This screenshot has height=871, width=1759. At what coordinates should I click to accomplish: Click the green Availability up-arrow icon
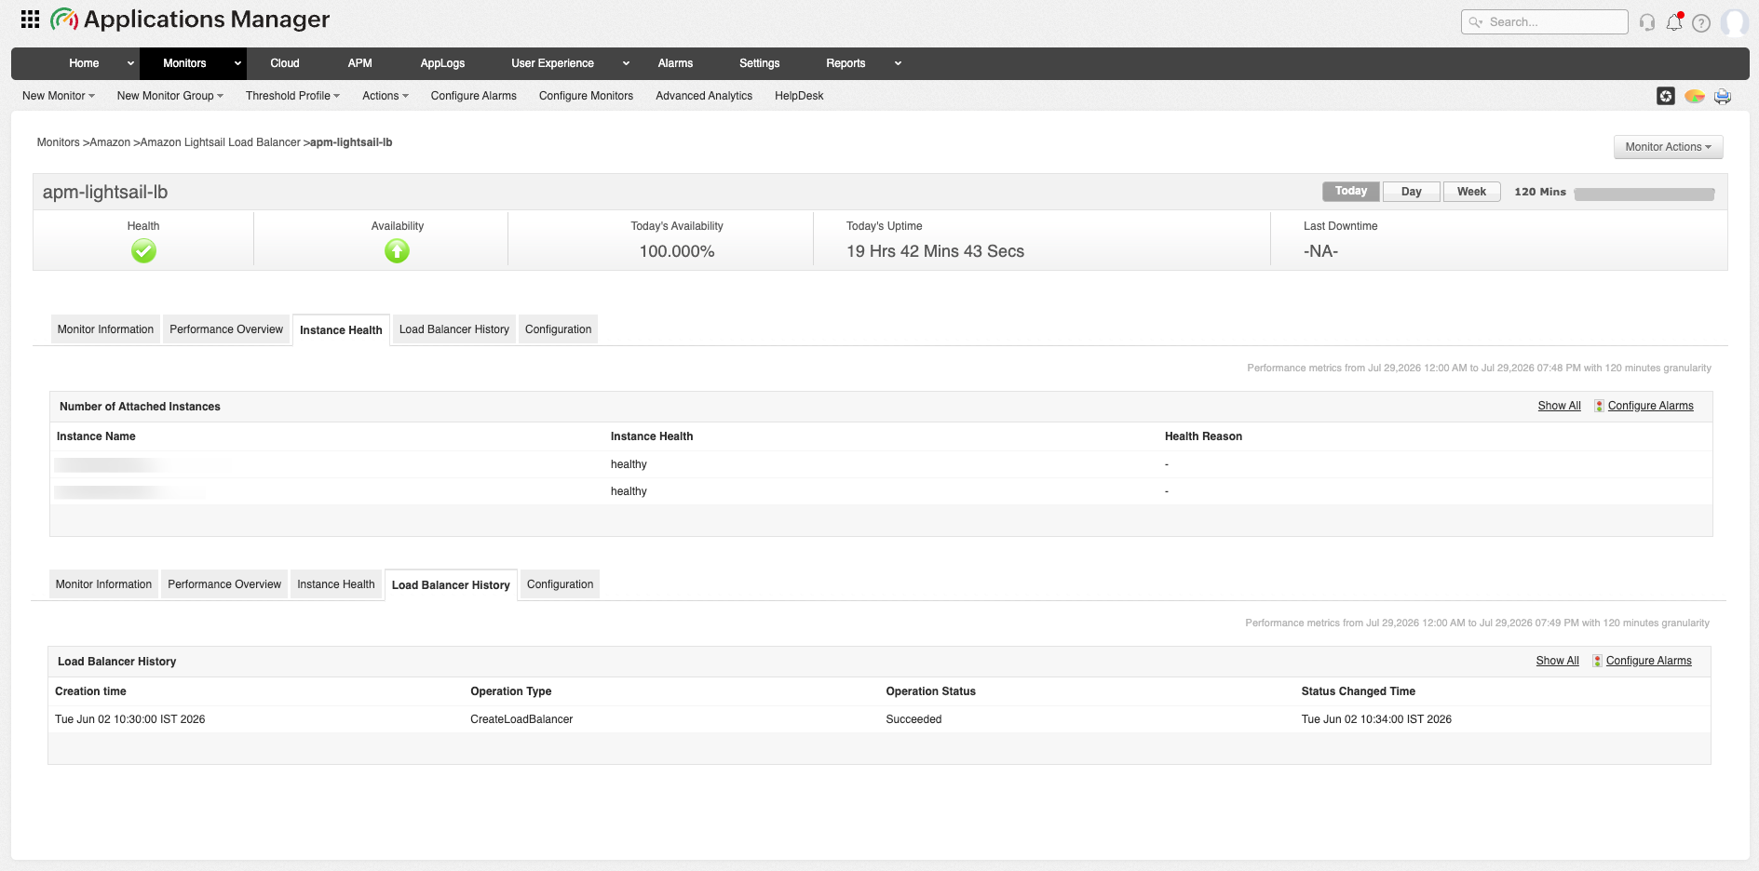click(397, 251)
